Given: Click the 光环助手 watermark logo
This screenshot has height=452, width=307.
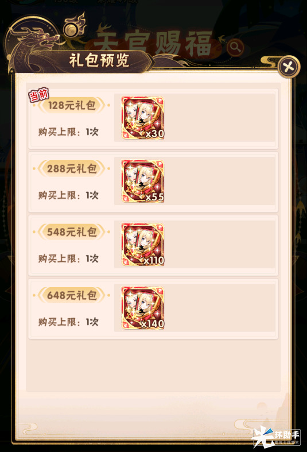Looking at the screenshot, I should (x=277, y=436).
